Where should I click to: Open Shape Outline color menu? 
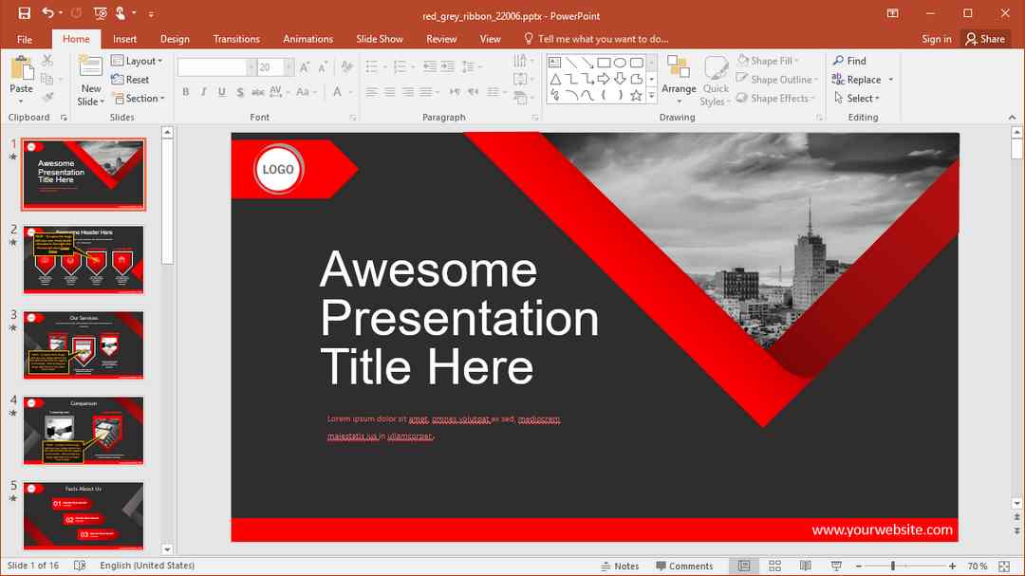[x=777, y=80]
